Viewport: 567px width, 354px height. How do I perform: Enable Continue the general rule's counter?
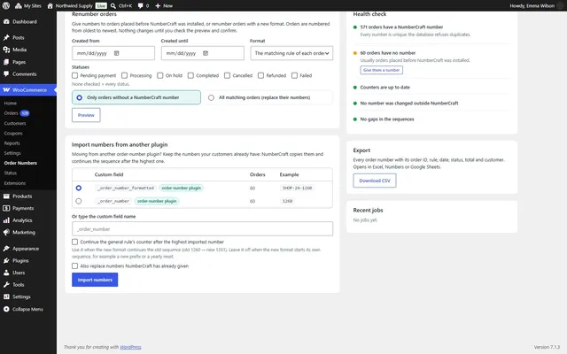click(x=74, y=242)
